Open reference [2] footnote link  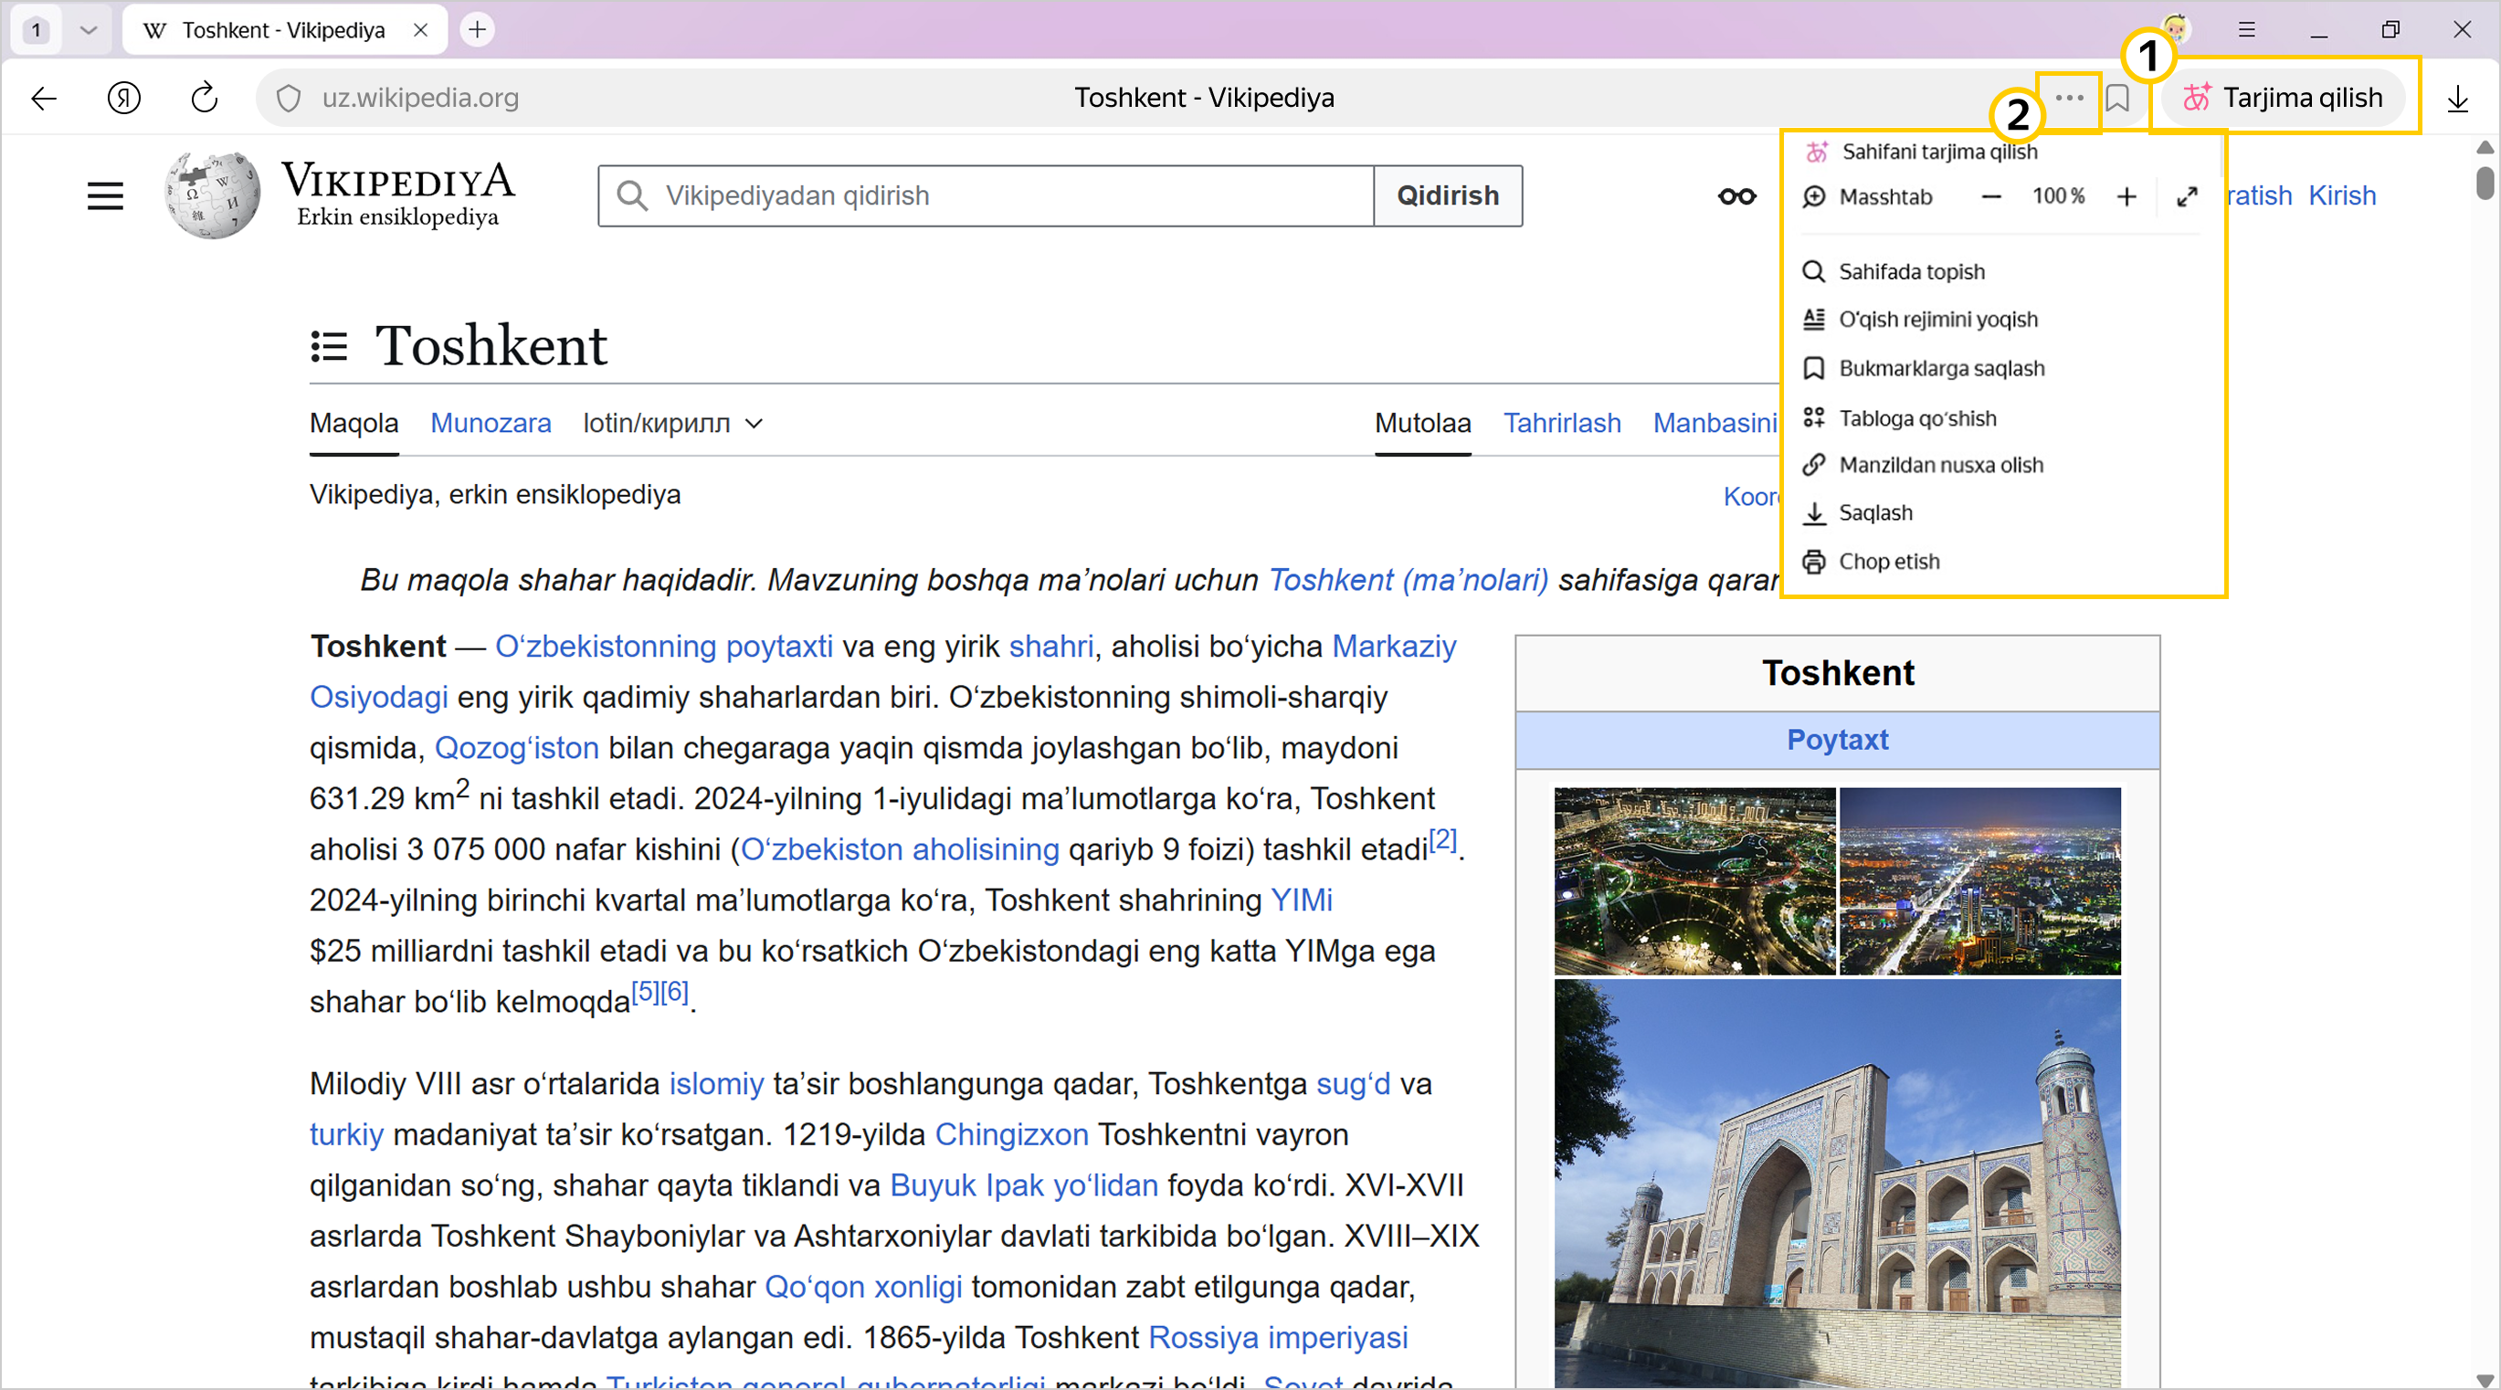[1442, 839]
